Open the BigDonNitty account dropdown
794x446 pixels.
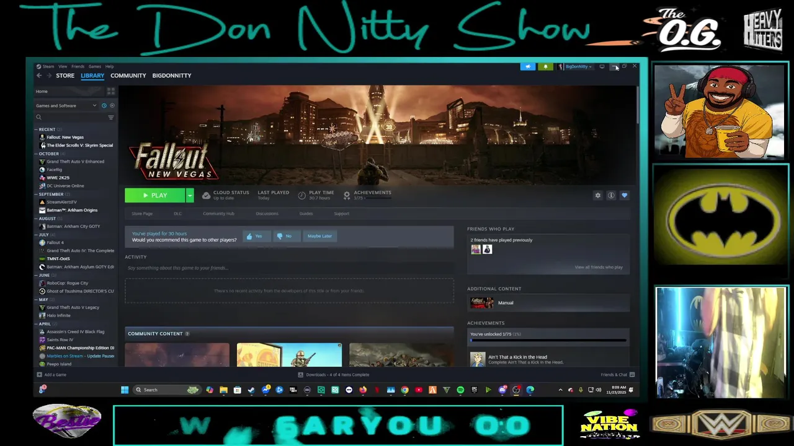click(577, 66)
